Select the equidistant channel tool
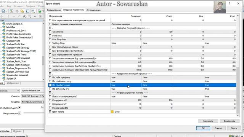Image resolution: width=244 pixels, height=137 pixels. 24,16
